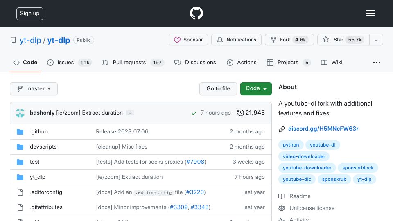Click the Star 55.7k button
The width and height of the screenshot is (393, 221).
[x=343, y=40]
